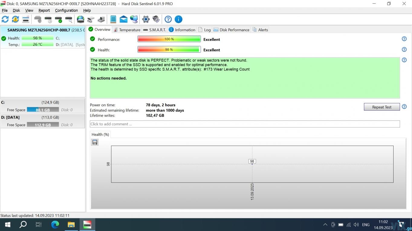Open settings via the gear toolbar icon
Viewport: 412px width, 231px height.
(146, 19)
